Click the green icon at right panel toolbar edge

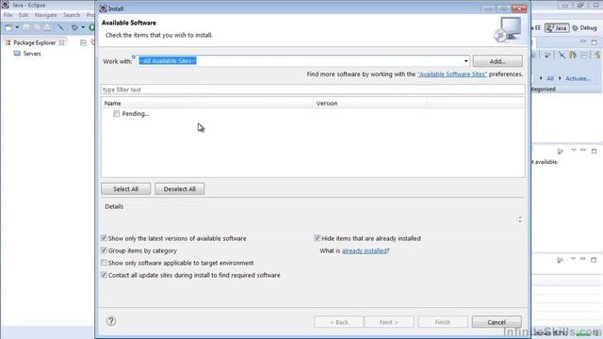(597, 56)
